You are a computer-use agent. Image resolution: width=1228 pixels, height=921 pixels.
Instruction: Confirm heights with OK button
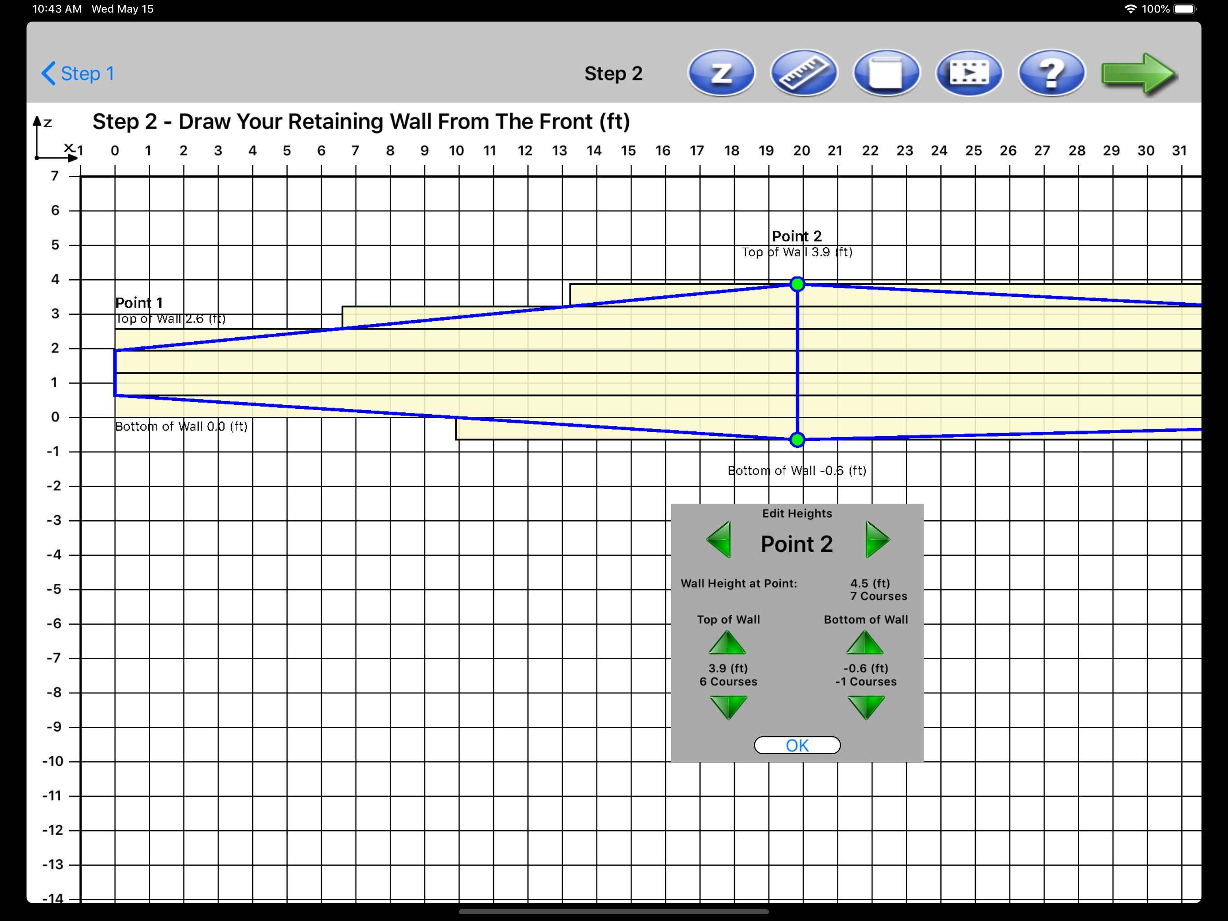pyautogui.click(x=797, y=746)
